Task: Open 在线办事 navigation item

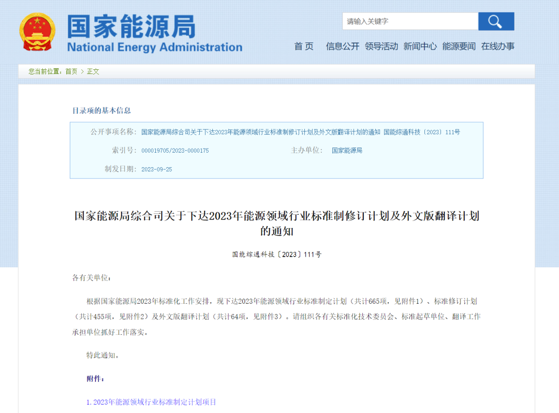Action: tap(498, 47)
